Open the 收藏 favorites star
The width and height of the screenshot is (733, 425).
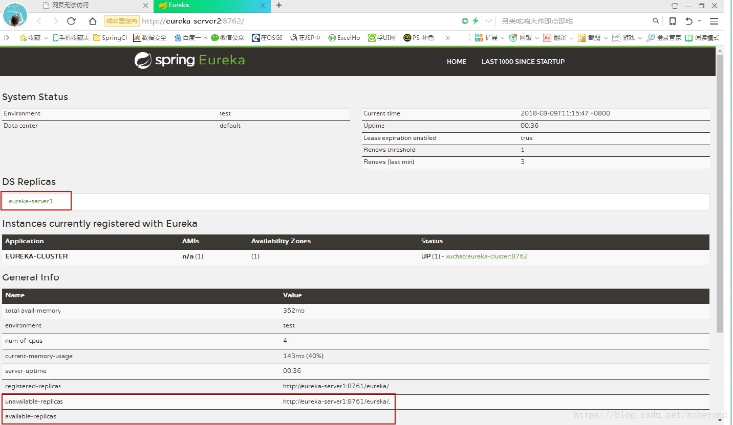(30, 37)
